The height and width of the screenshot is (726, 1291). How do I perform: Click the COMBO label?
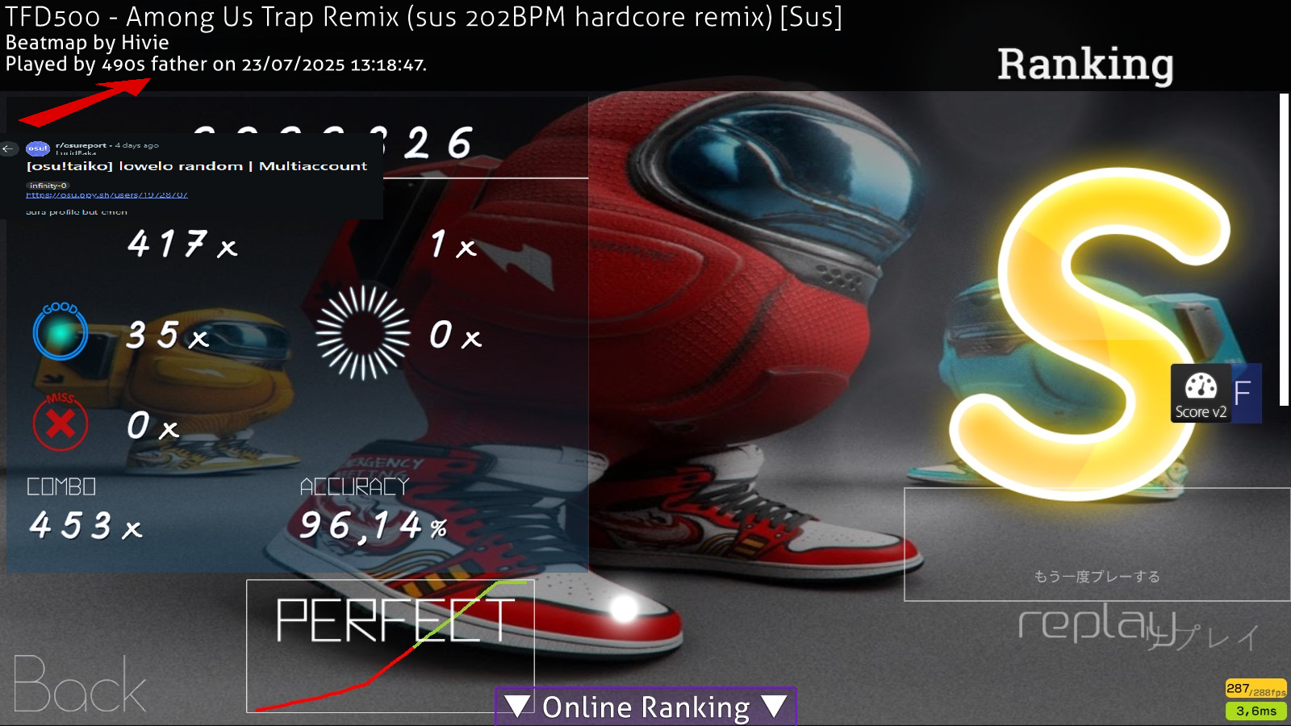click(x=61, y=486)
